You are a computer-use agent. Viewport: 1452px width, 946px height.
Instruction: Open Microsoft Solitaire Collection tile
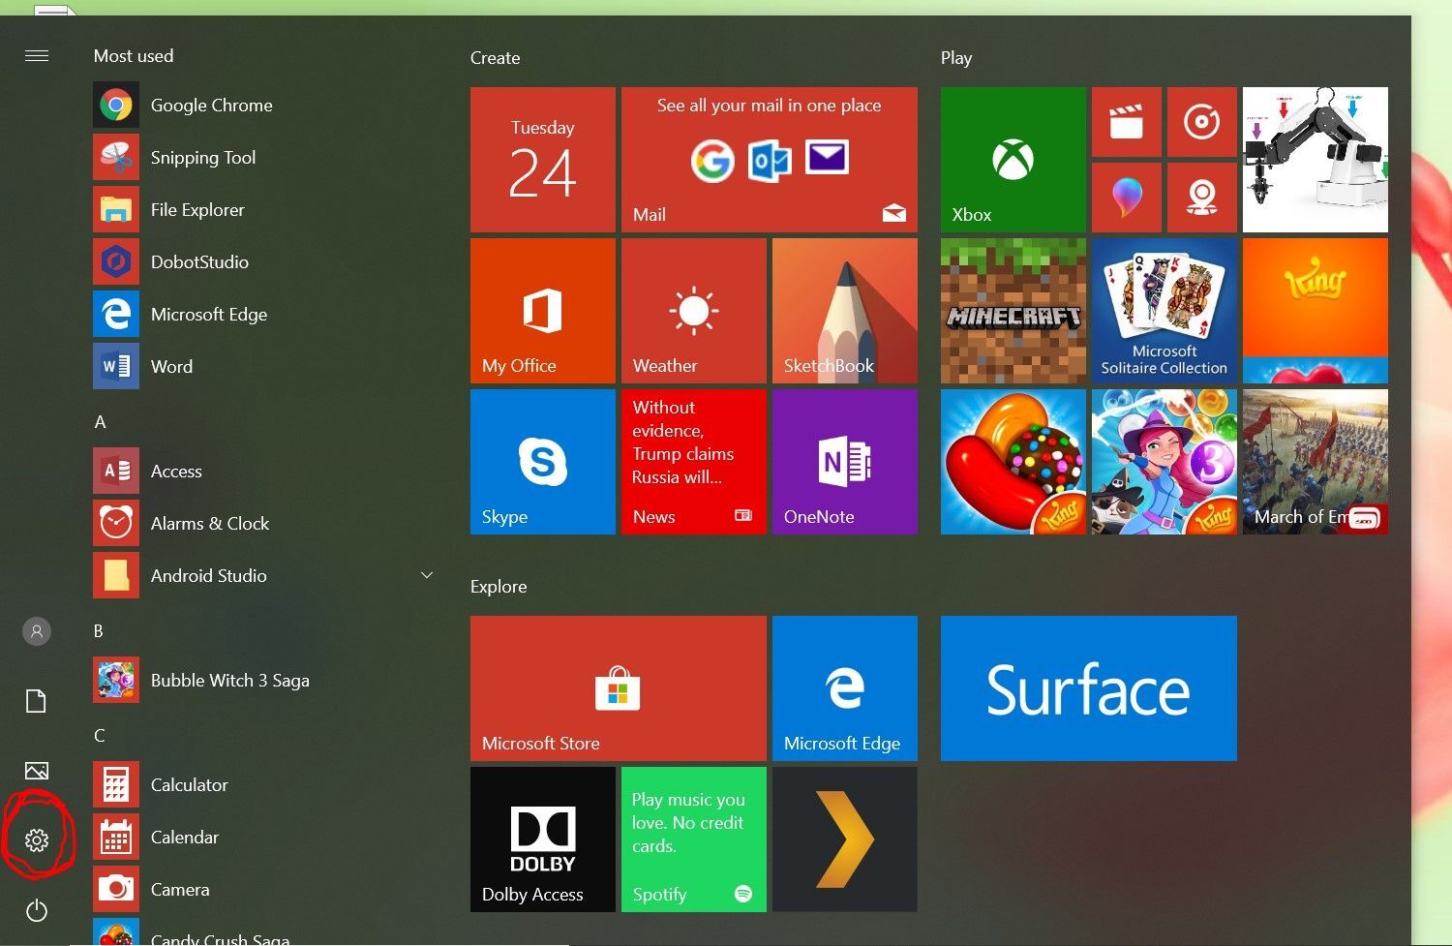[x=1165, y=311]
